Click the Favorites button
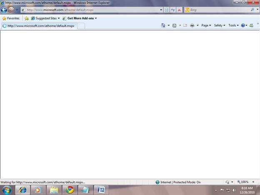Image resolution: width=260 pixels, height=195 pixels. [11, 18]
